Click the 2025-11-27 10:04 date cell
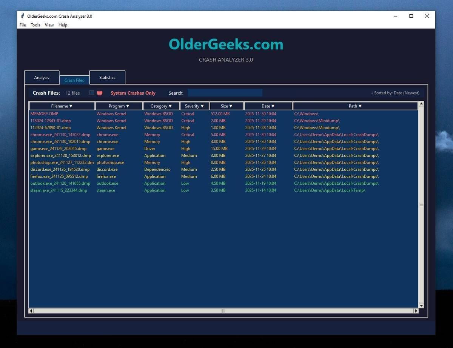This screenshot has height=348, width=453. point(260,155)
